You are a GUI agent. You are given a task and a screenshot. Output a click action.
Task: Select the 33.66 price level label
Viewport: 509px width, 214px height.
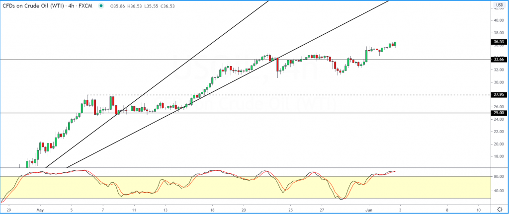point(499,60)
